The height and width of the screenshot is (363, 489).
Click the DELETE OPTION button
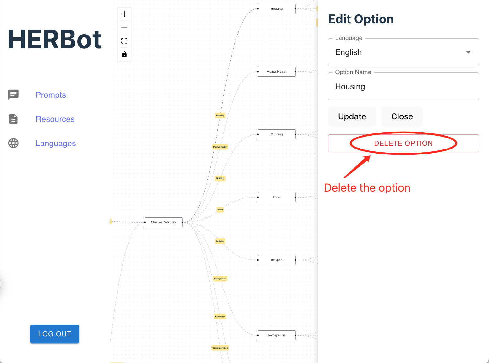click(403, 144)
